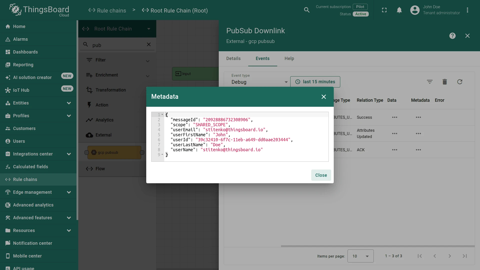Click Close button in Metadata dialog
This screenshot has width=480, height=270.
coord(321,175)
